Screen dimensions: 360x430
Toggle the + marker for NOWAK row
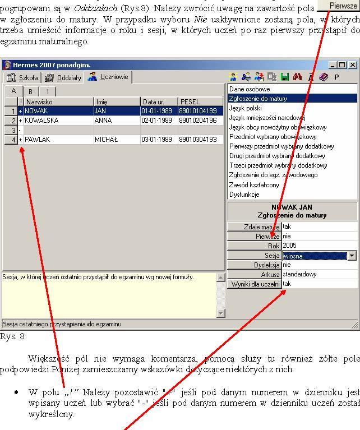tap(21, 111)
